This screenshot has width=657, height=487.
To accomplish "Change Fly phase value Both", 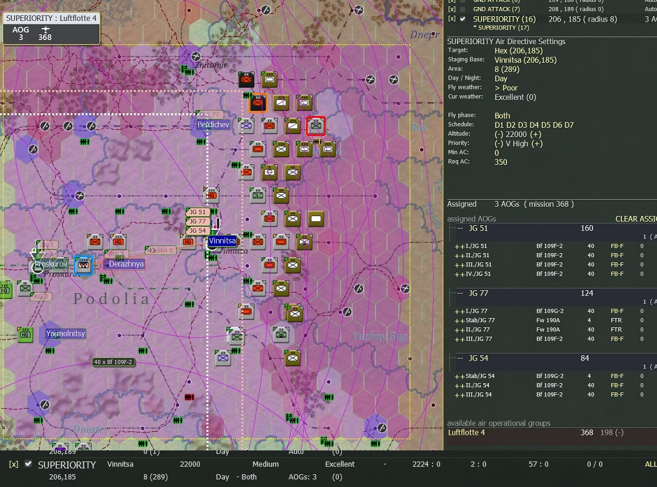I will click(502, 116).
